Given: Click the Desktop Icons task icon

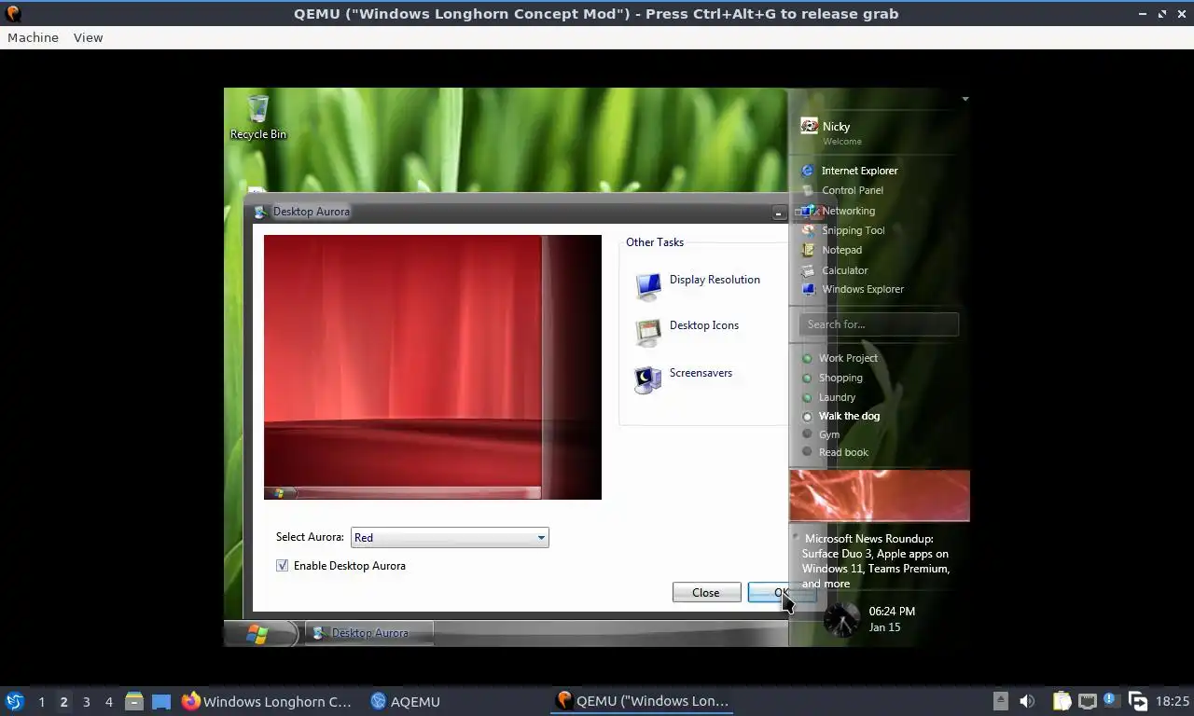Looking at the screenshot, I should pos(647,332).
